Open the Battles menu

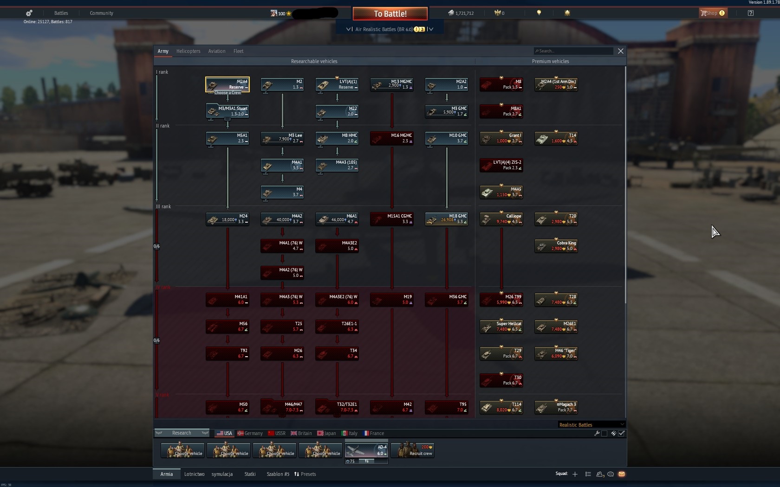coord(61,13)
